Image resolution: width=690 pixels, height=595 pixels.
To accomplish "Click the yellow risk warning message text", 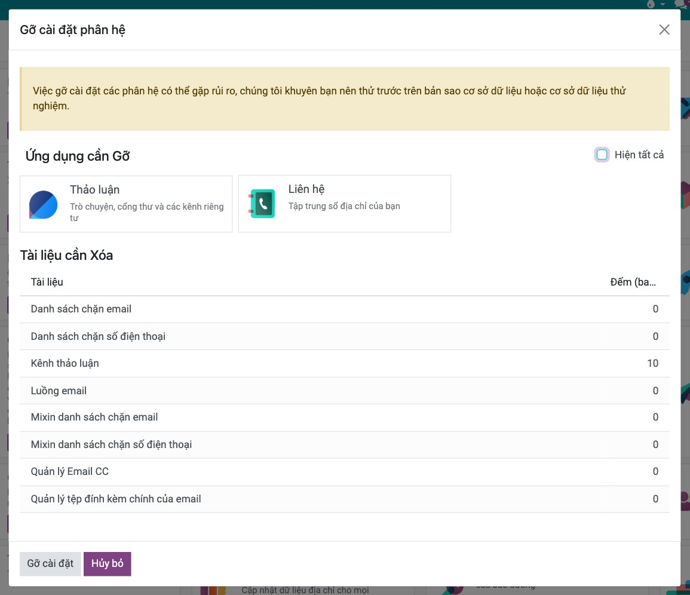I will [x=329, y=98].
